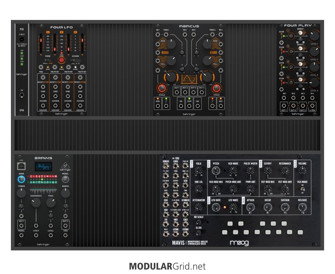Image resolution: width=335 pixels, height=274 pixels.
Task: Slide the Four LFO MODE switch
Action: tap(48, 60)
